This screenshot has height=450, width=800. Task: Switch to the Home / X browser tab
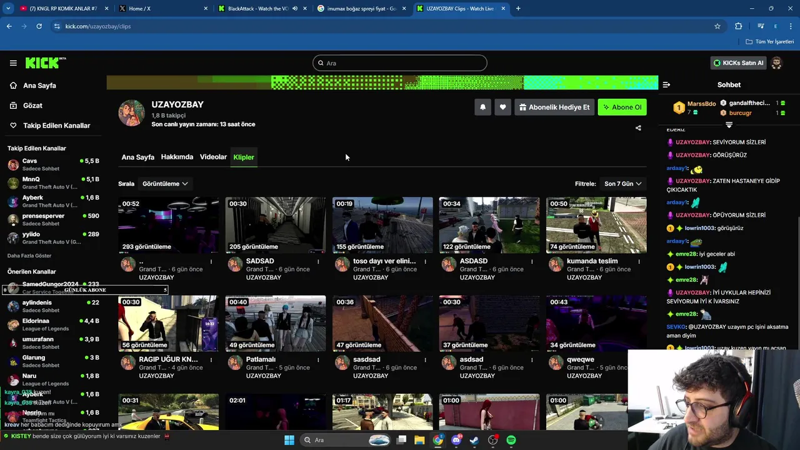[162, 9]
